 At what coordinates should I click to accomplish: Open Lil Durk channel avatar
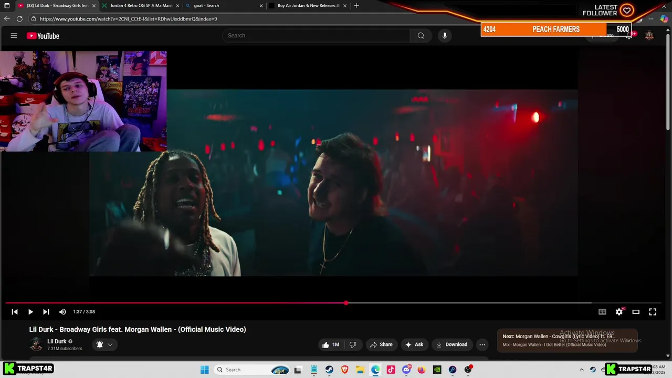(x=36, y=344)
